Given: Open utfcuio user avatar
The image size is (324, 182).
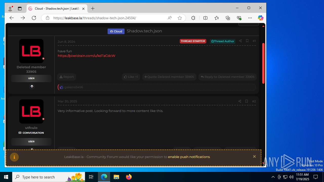Looking at the screenshot, I should [x=31, y=111].
